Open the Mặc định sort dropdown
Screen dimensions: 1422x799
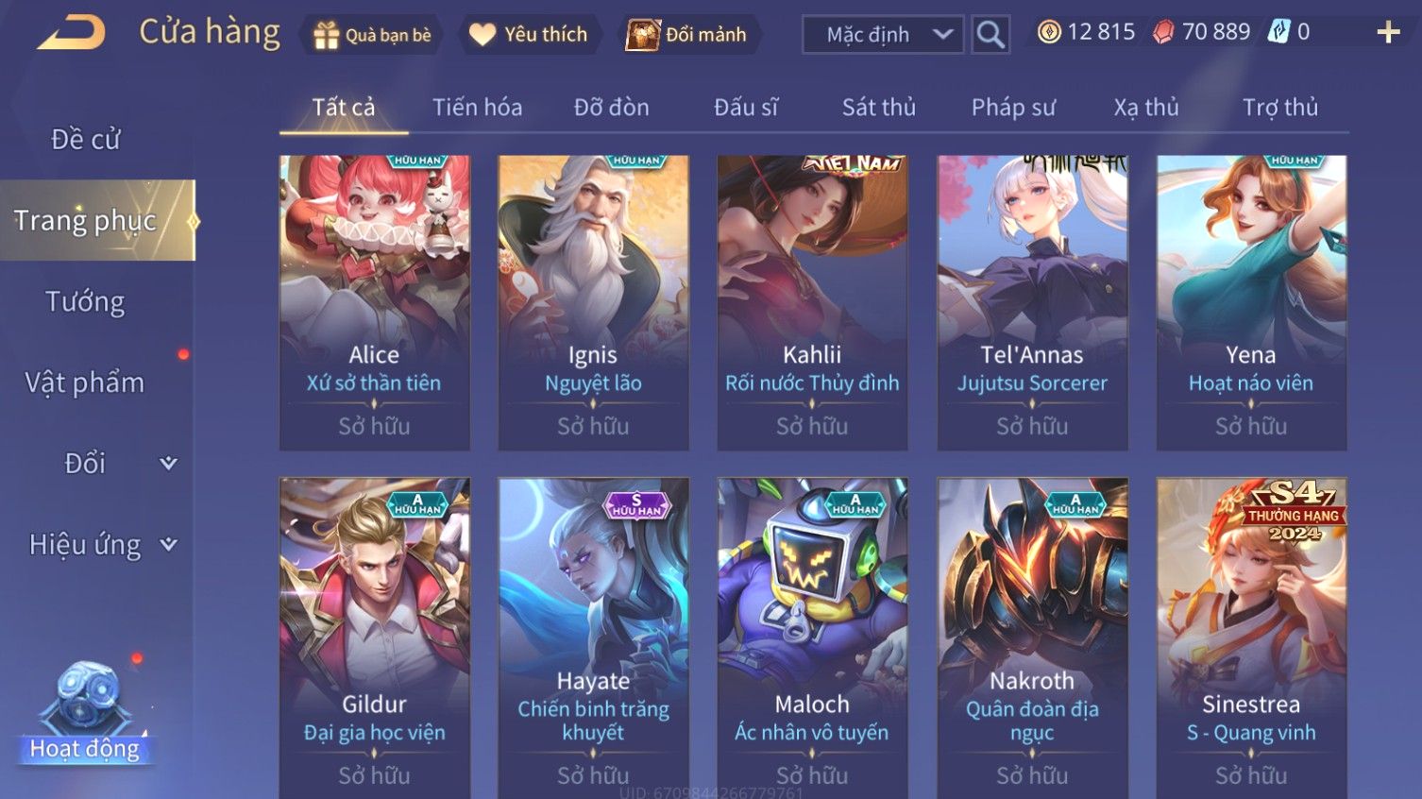coord(883,35)
